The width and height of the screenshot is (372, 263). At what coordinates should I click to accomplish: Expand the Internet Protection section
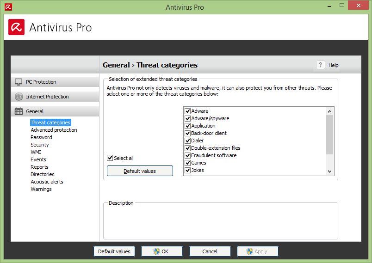coord(55,97)
